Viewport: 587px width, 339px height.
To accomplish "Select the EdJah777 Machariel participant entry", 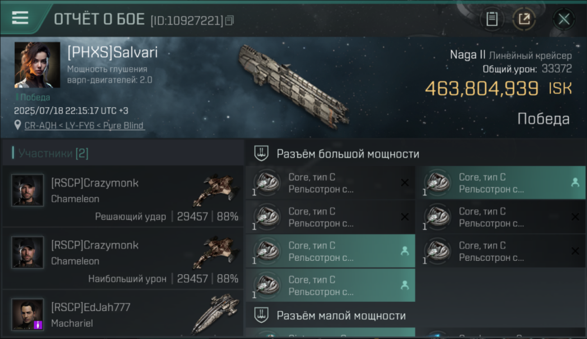I will point(123,315).
